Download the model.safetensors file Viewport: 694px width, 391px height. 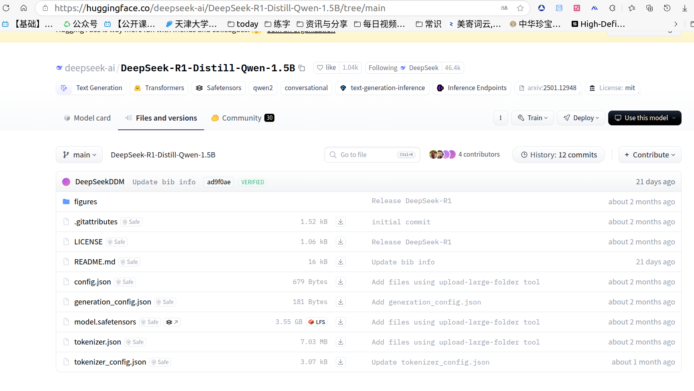pyautogui.click(x=341, y=322)
